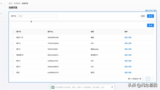160x90 pixels.
Task: Click the 第 1-7 条/总共 7 条 pagination summary
Action: [135, 79]
